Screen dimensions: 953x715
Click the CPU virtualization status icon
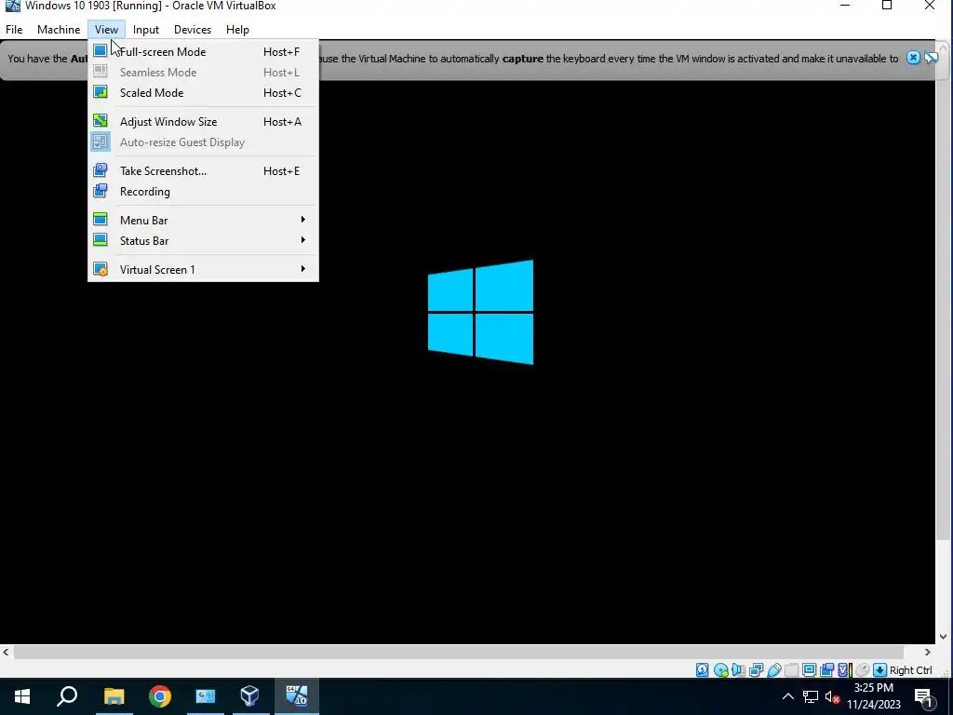tap(844, 670)
